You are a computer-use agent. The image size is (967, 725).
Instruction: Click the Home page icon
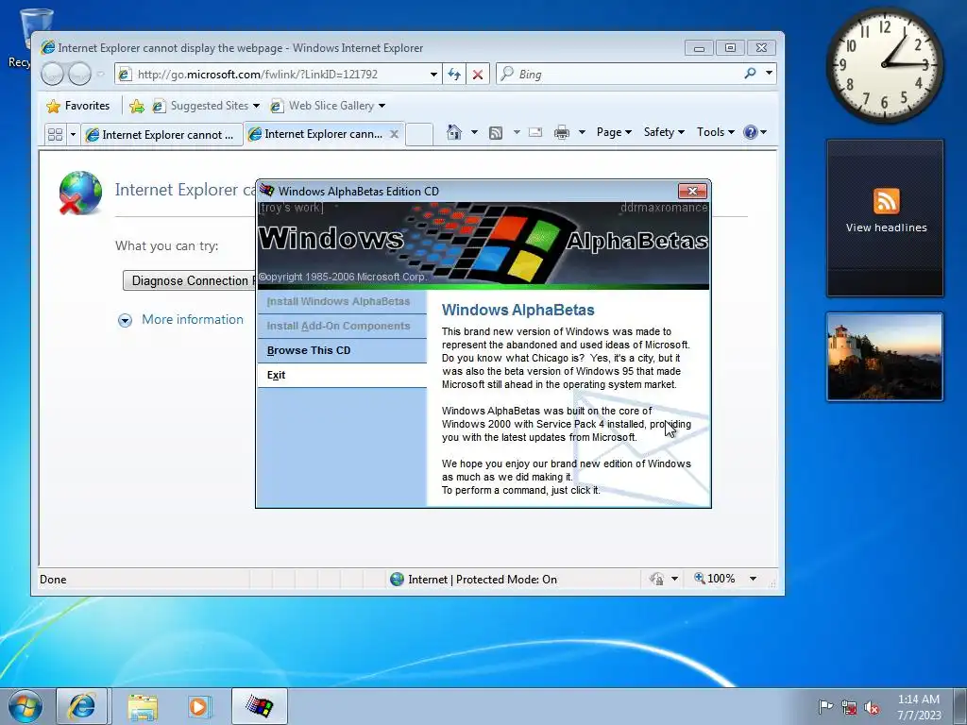454,132
